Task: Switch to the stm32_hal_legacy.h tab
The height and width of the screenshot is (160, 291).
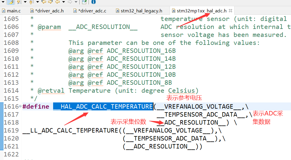Action: [139, 11]
